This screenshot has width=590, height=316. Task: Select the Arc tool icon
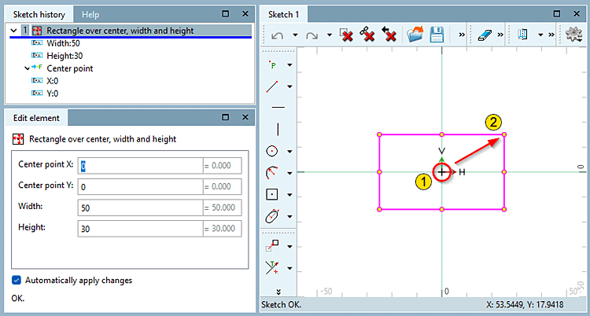272,173
